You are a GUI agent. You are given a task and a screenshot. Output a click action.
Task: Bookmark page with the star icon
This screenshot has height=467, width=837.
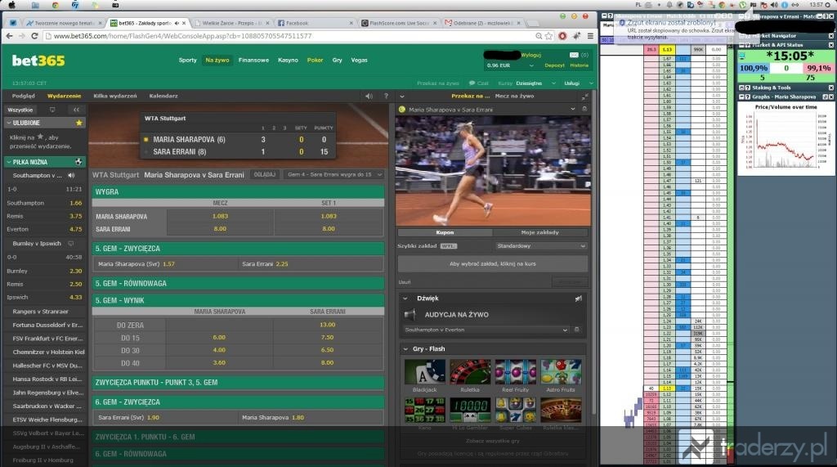pyautogui.click(x=548, y=36)
